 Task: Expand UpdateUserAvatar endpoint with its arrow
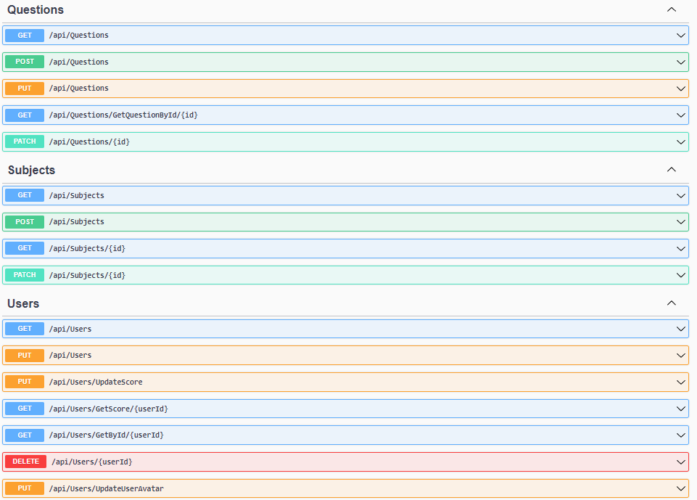(x=680, y=488)
